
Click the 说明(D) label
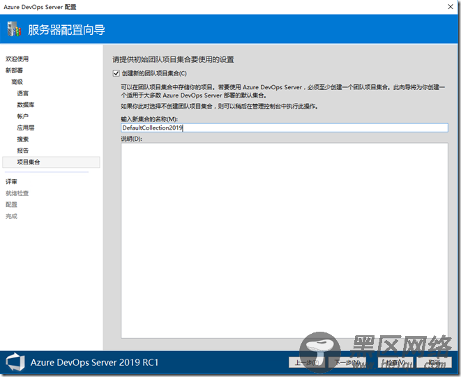click(x=131, y=139)
